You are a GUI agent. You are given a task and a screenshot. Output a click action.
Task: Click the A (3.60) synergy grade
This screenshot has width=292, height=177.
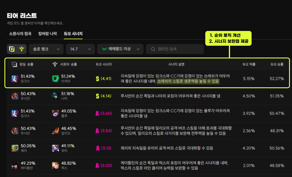click(x=104, y=113)
